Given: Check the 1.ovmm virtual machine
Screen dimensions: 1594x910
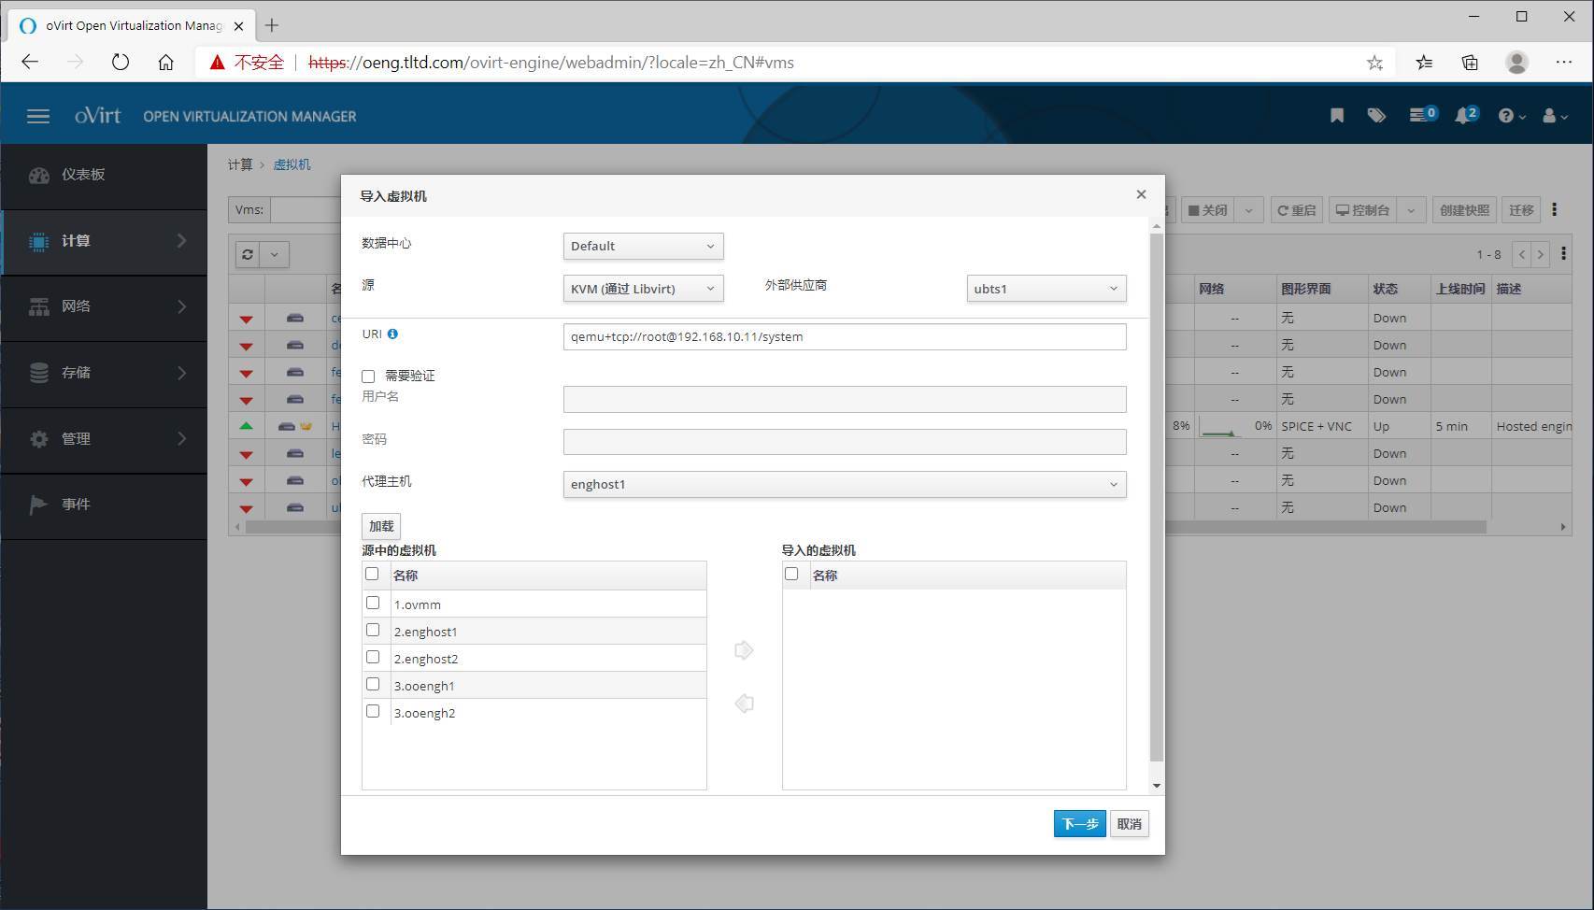Looking at the screenshot, I should pos(373,604).
